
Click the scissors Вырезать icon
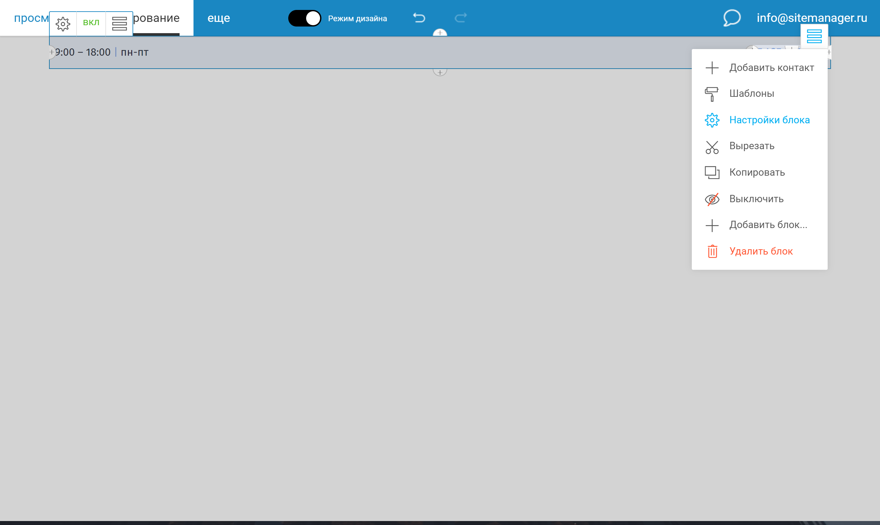point(712,147)
